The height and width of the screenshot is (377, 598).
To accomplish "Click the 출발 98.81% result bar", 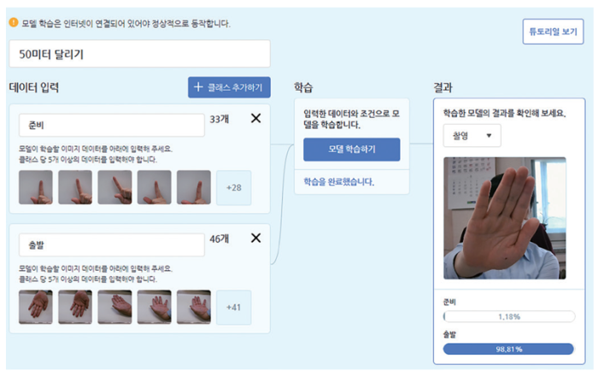I will pos(509,349).
